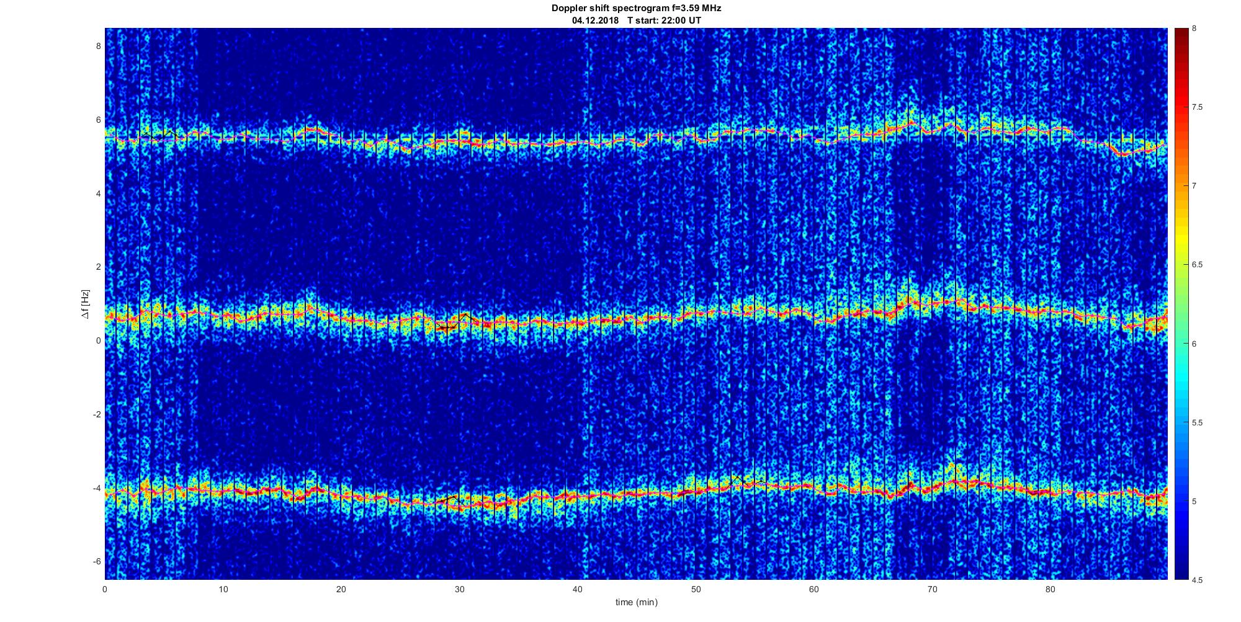Click the y-axis tick label '8'
Image resolution: width=1241 pixels, height=622 pixels.
[98, 47]
